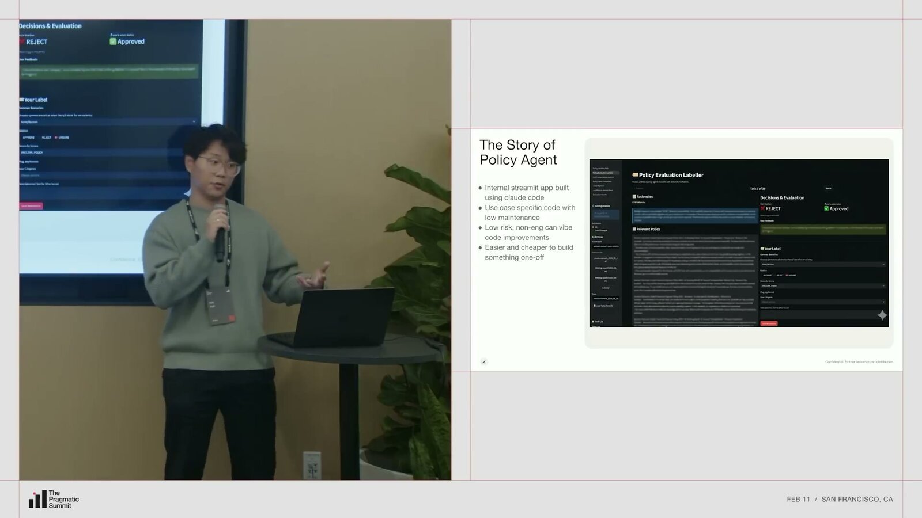This screenshot has height=518, width=922.
Task: Click the sparkle star icon in slide screenshot corner
Action: coord(882,315)
